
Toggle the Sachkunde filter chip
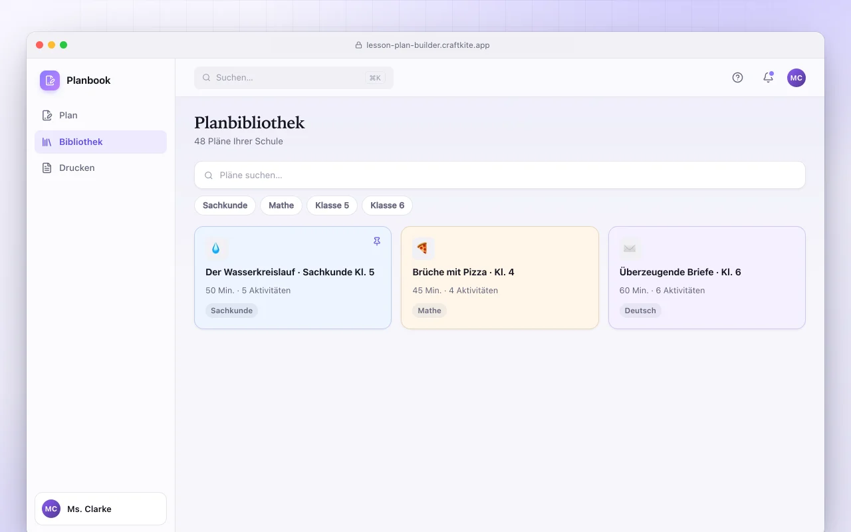pyautogui.click(x=225, y=205)
